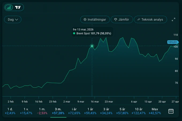Open the Dag interval dropdown
The image size is (182, 121).
tap(13, 19)
